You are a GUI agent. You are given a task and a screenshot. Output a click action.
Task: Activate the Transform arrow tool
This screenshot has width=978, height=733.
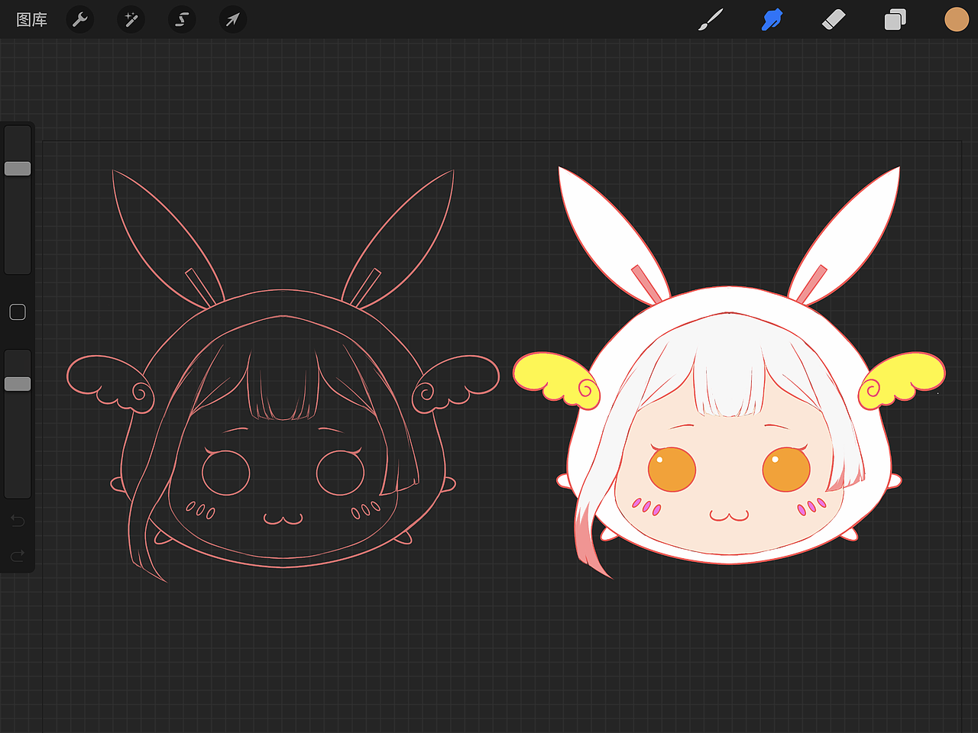(232, 19)
